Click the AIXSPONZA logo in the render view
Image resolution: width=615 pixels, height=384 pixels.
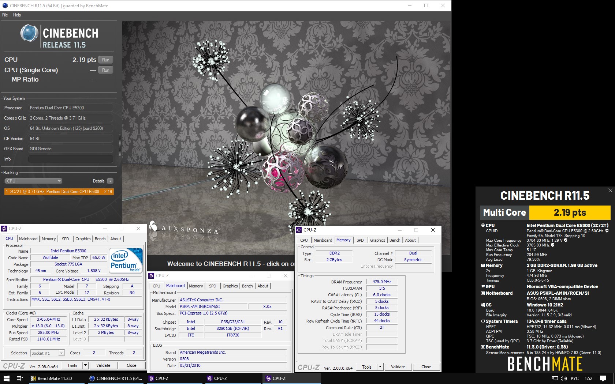point(184,229)
